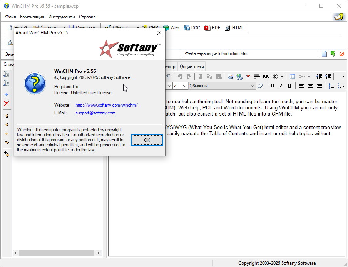Click OK in the About dialog
The height and width of the screenshot is (267, 348).
coord(147,140)
